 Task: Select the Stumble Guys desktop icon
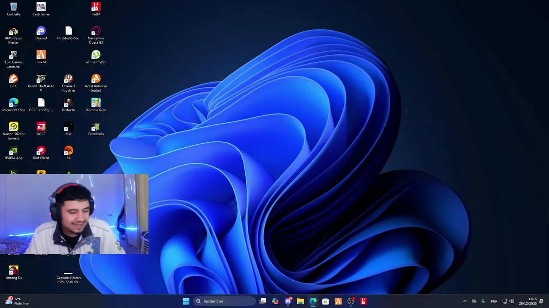coord(96,105)
